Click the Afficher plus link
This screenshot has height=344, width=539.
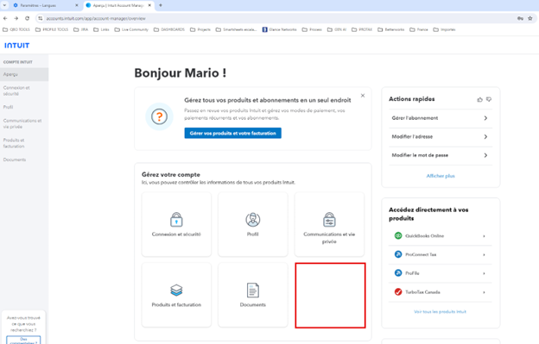coord(441,176)
